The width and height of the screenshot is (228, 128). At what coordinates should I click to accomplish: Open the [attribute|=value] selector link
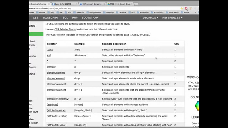pos(56,125)
